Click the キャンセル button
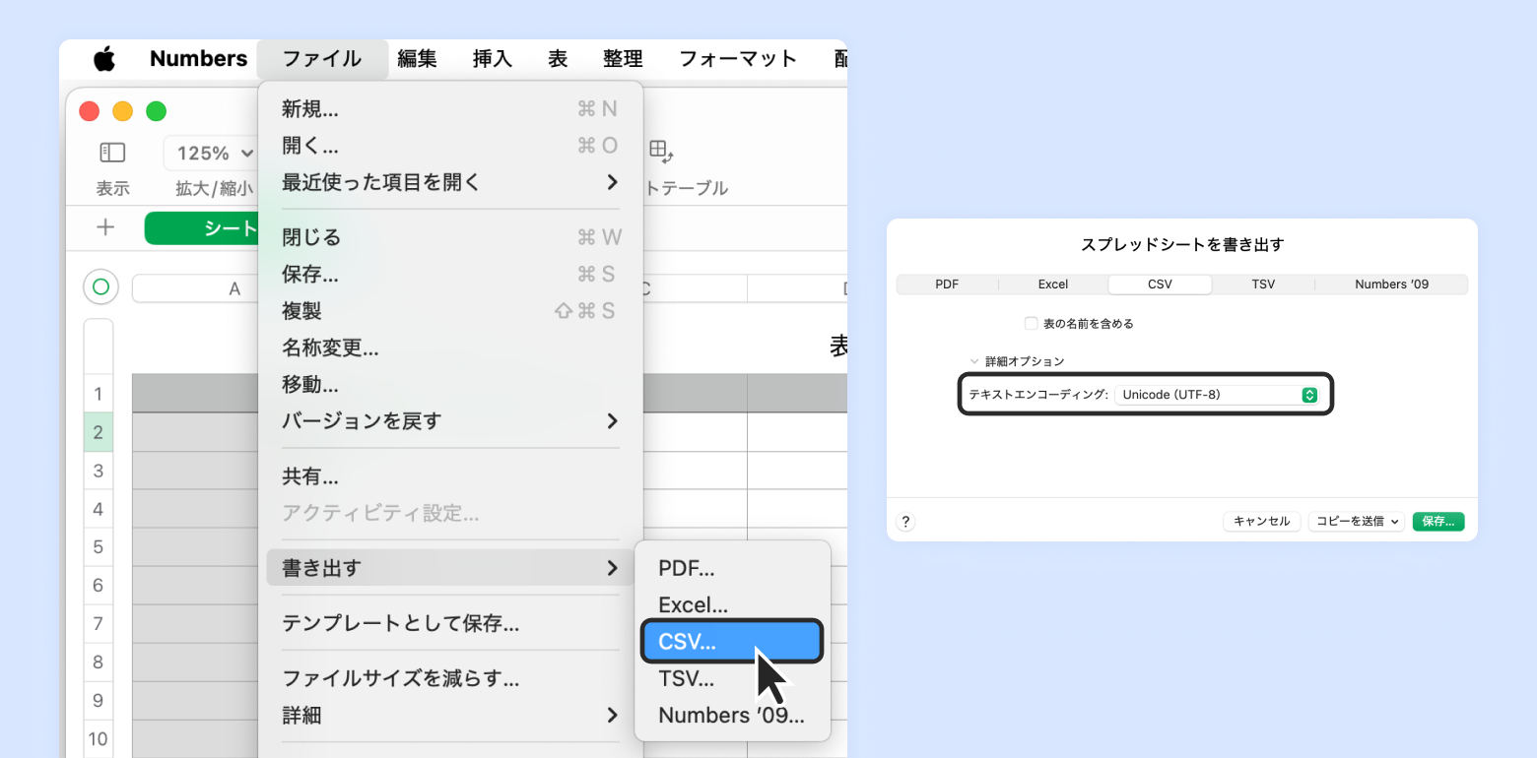The width and height of the screenshot is (1537, 758). tap(1262, 522)
